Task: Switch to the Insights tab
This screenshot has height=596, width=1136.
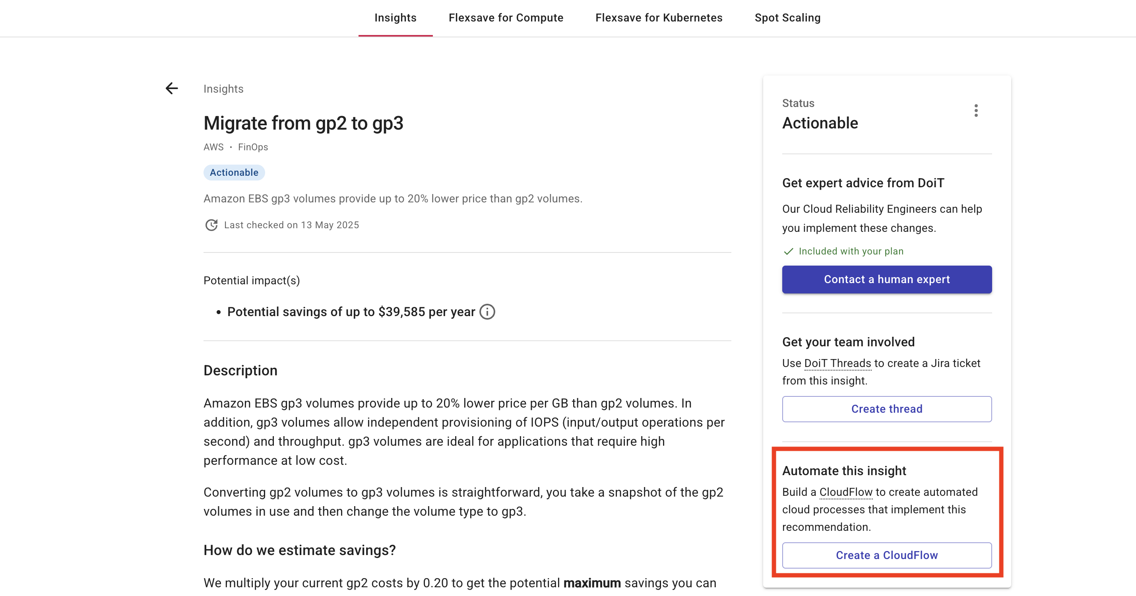Action: [395, 17]
